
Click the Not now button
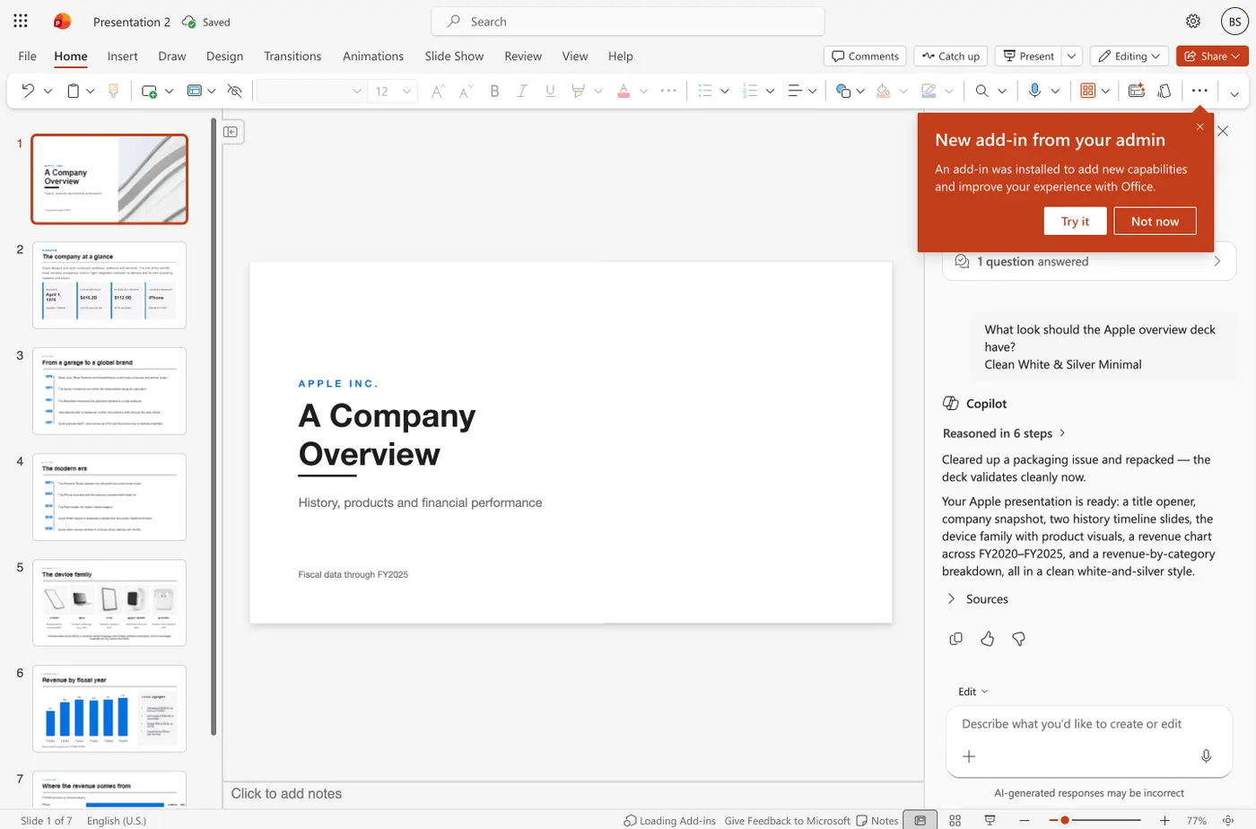tap(1155, 222)
